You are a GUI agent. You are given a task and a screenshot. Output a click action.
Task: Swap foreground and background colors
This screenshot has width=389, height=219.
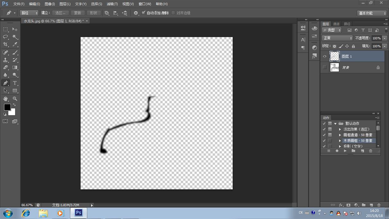click(x=14, y=105)
